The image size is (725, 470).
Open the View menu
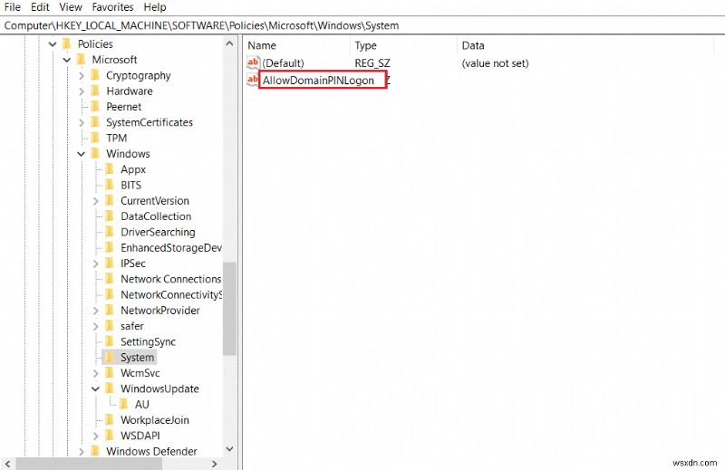click(x=71, y=7)
